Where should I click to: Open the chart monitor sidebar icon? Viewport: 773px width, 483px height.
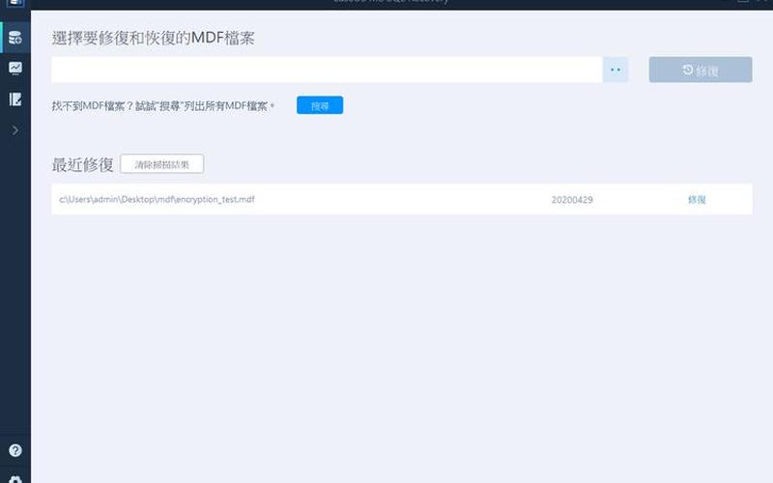pos(15,68)
